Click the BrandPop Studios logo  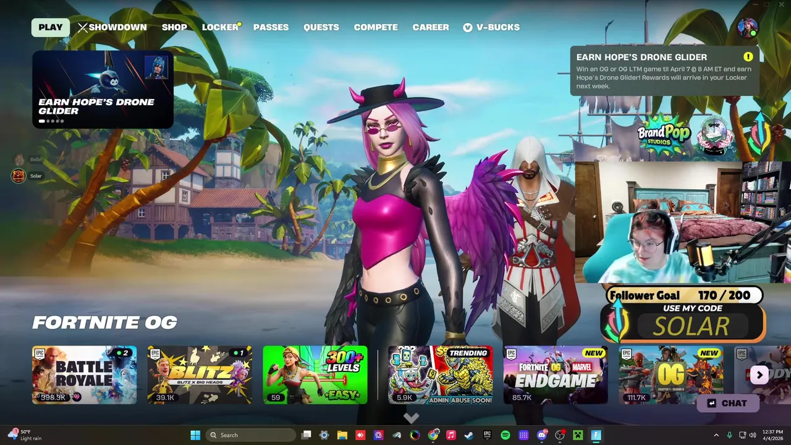(664, 133)
